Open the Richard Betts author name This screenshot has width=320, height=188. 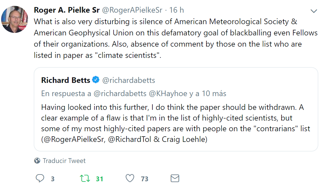click(x=66, y=80)
